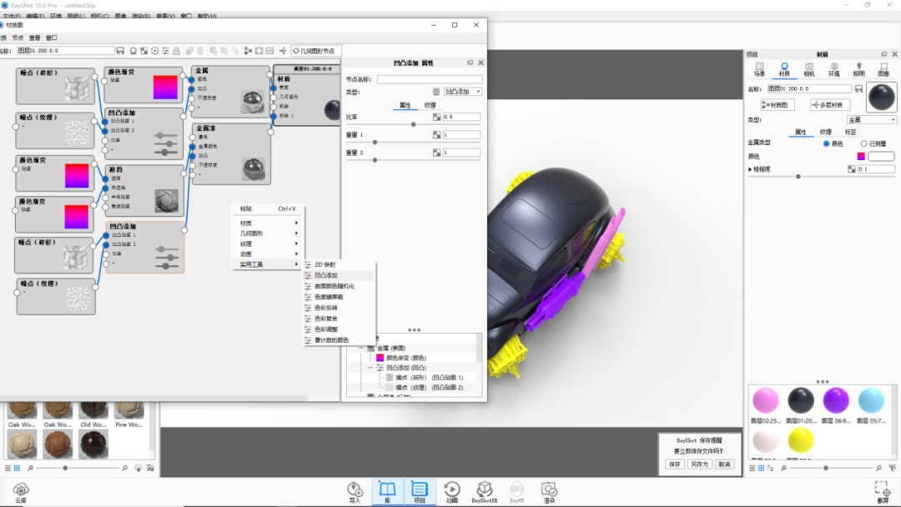This screenshot has height=507, width=901.
Task: Click texture map icon beside 重量 2 value
Action: [436, 153]
